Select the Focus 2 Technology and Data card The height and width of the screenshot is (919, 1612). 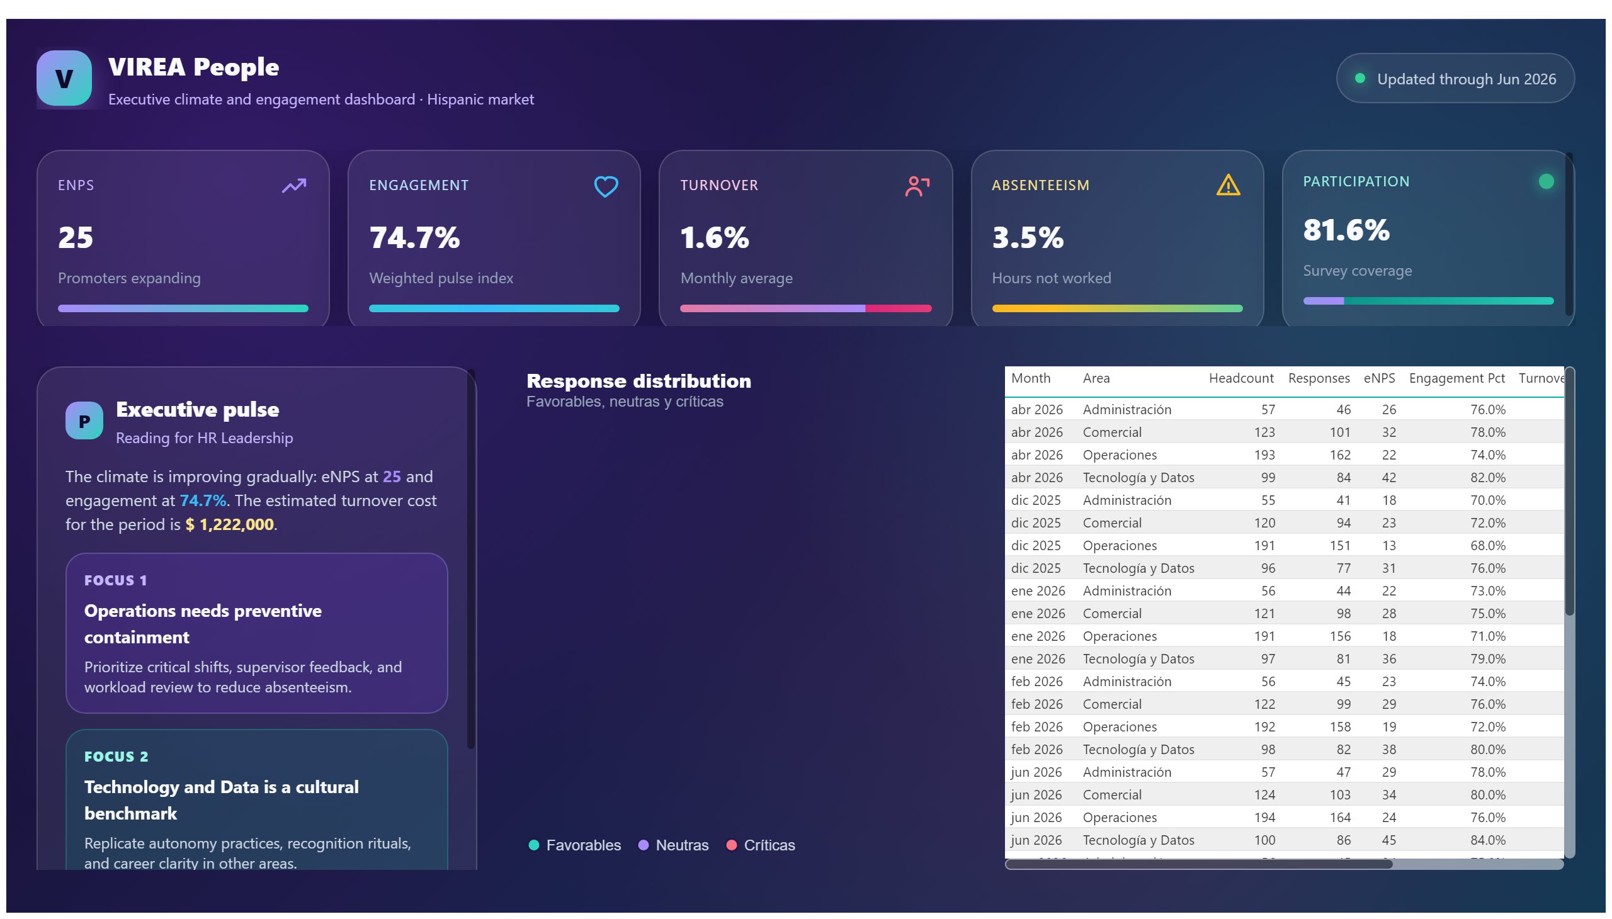click(256, 800)
